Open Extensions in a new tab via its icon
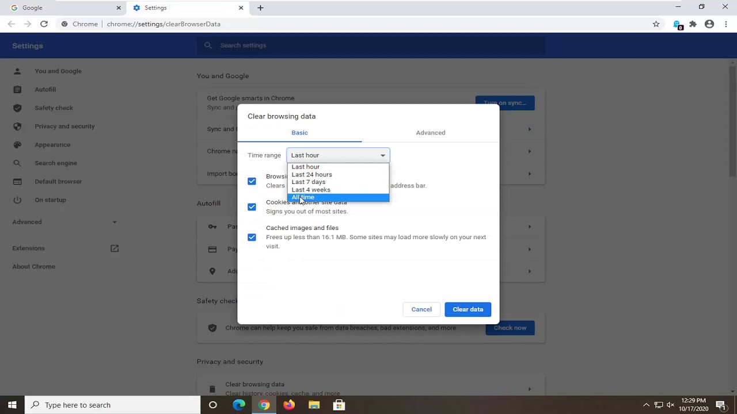The image size is (737, 414). tap(115, 248)
